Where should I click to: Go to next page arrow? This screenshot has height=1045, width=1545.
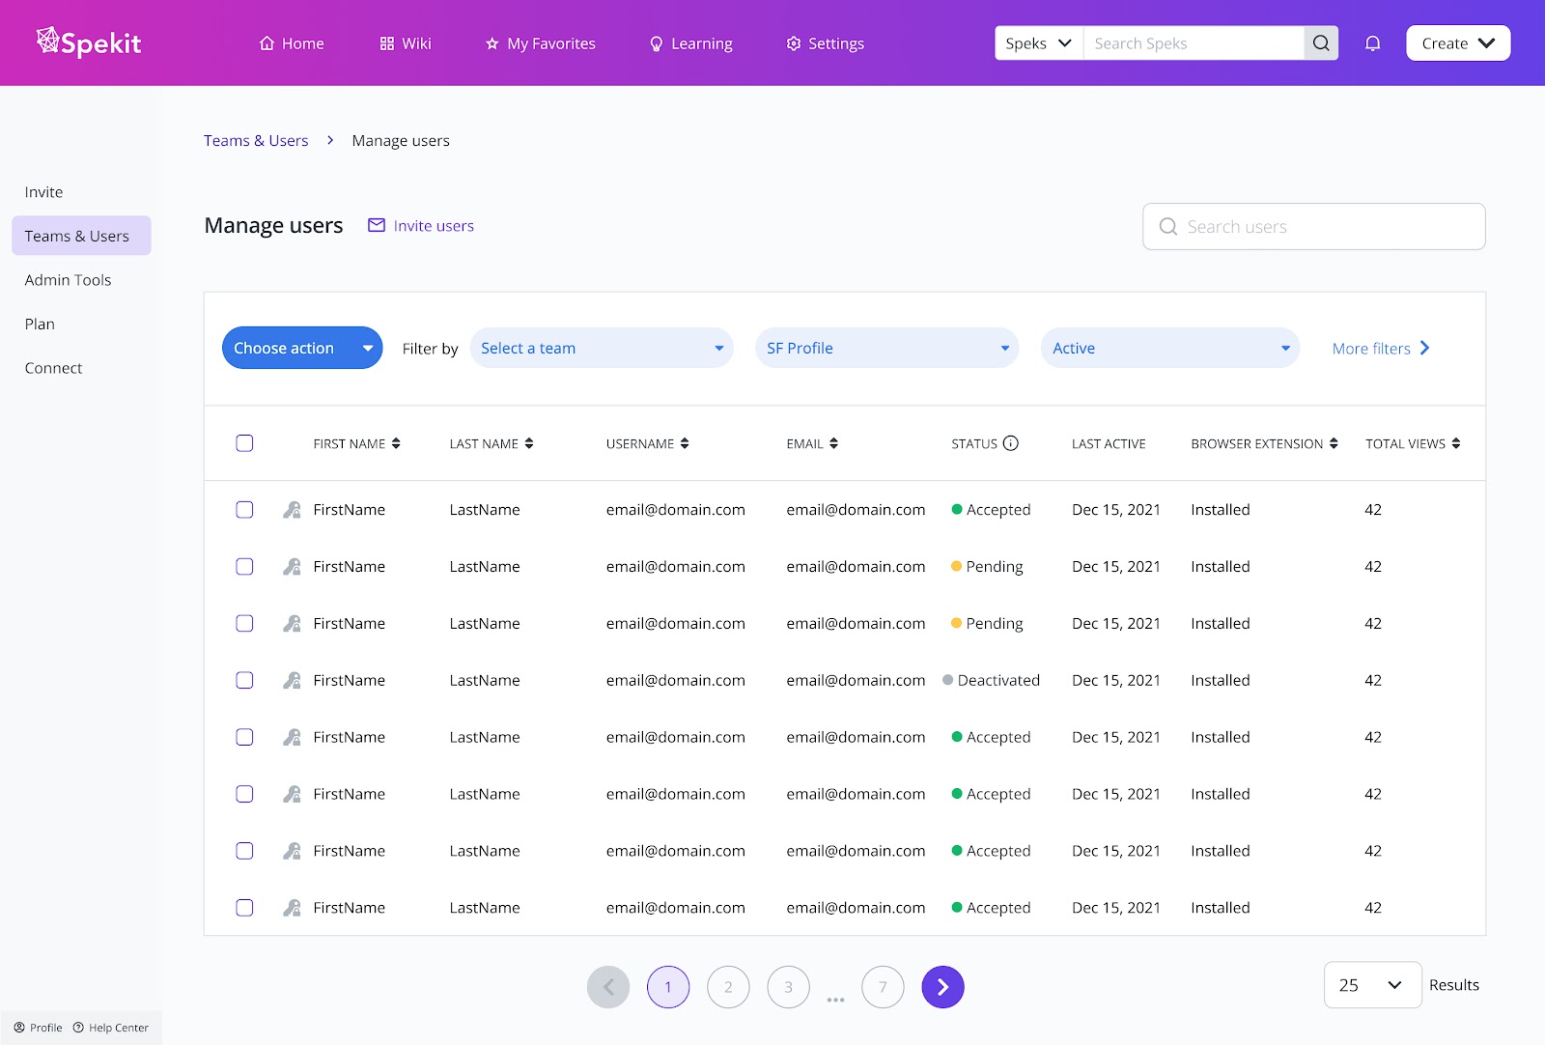point(942,987)
